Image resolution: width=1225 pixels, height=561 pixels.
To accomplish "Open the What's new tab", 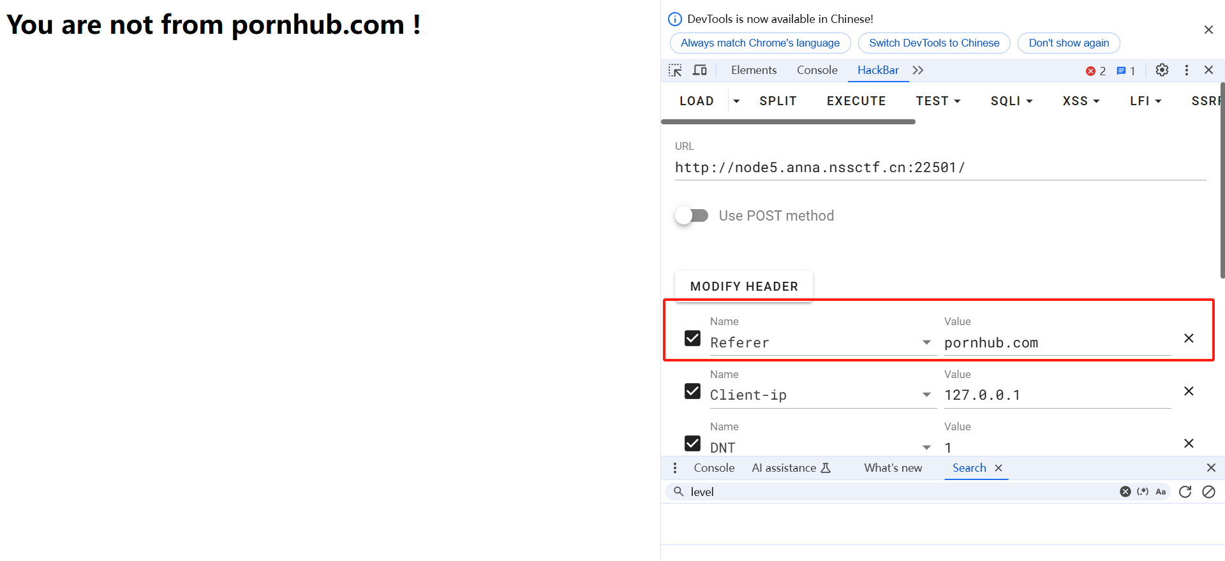I will 893,468.
